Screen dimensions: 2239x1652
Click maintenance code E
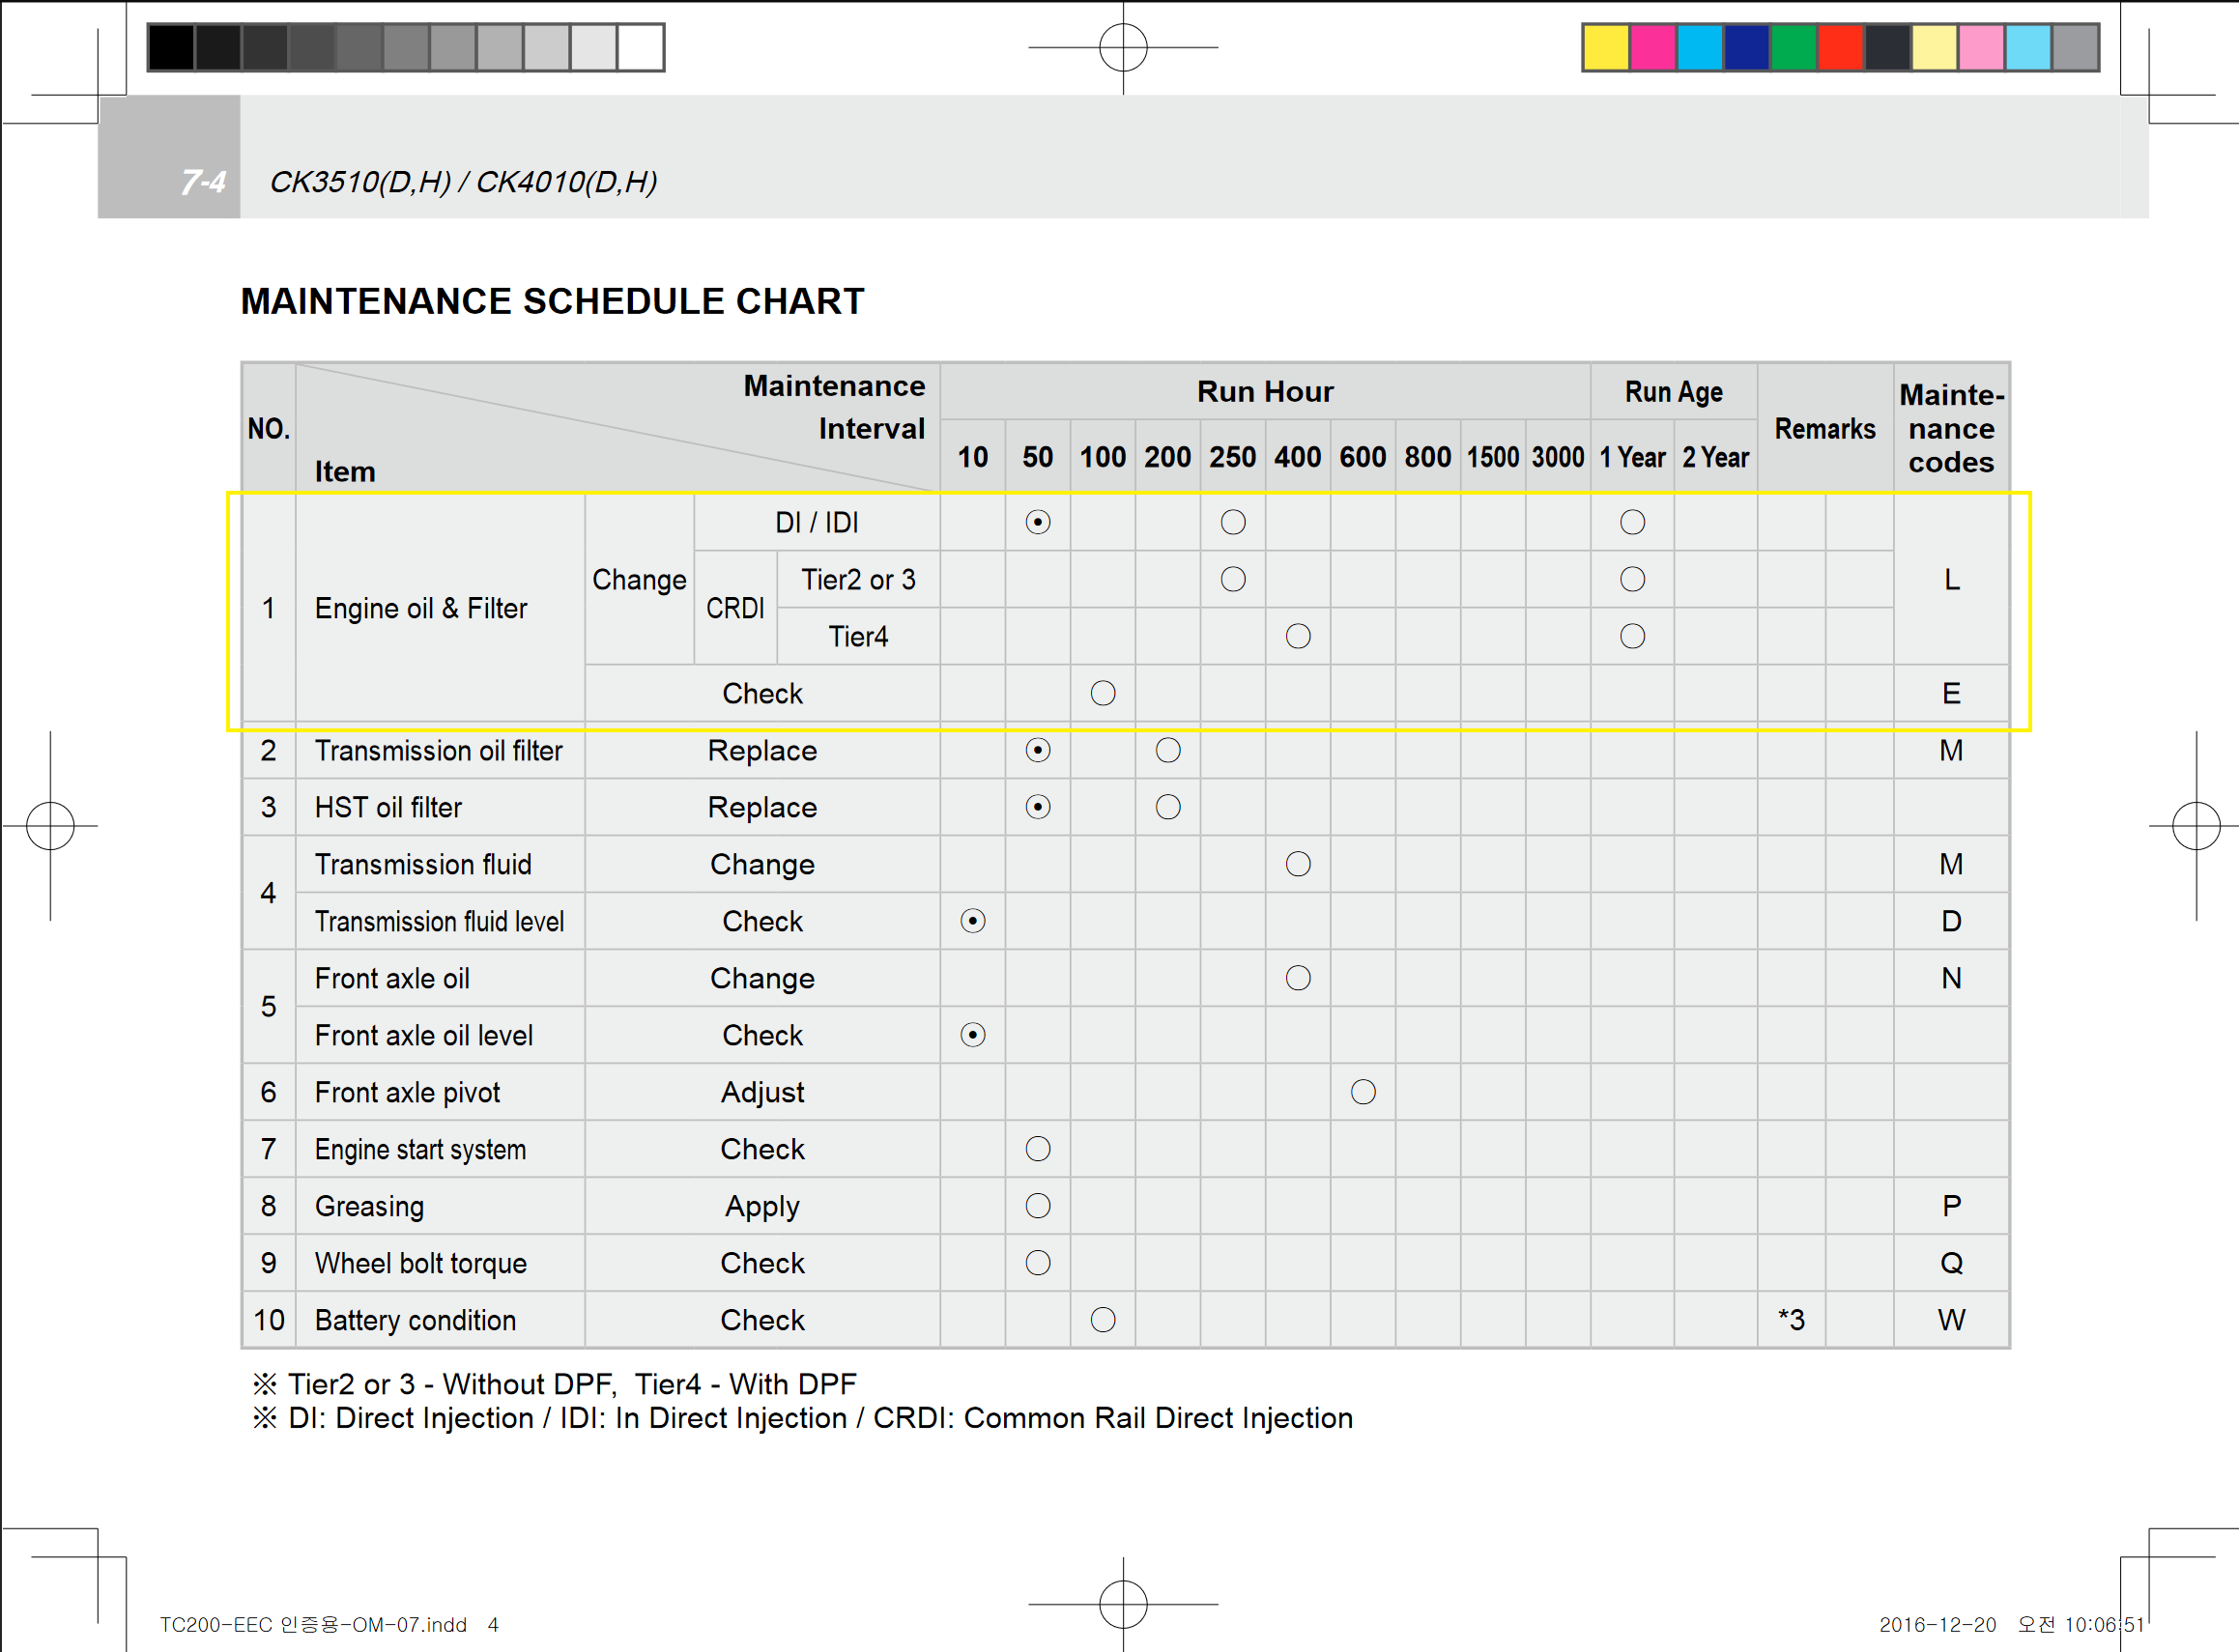point(1951,693)
